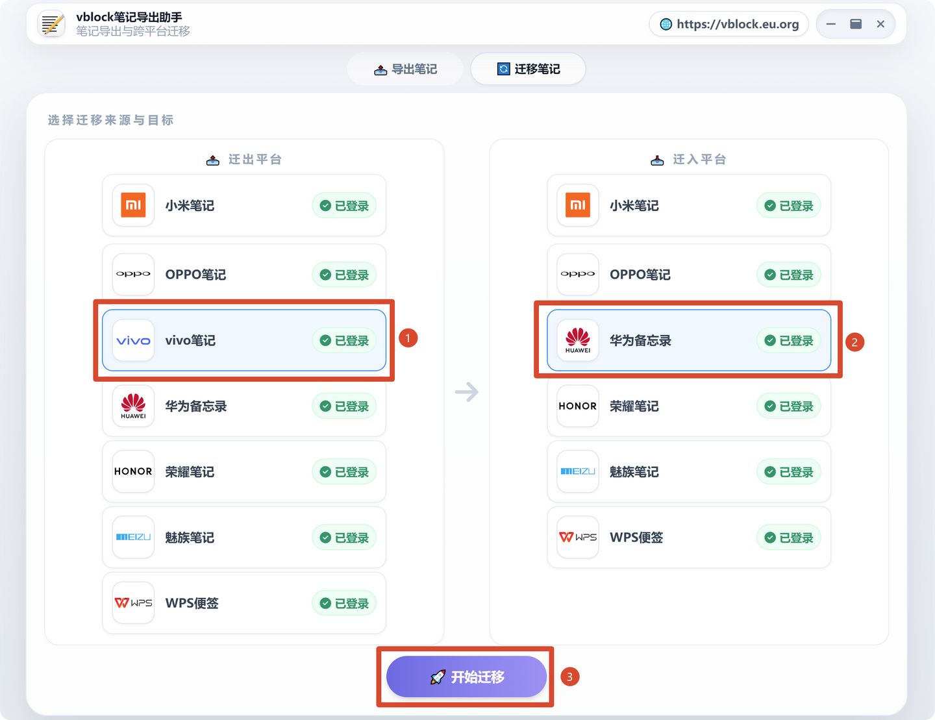
Task: Click 已登录 badge on target WPS便签
Action: tap(789, 538)
